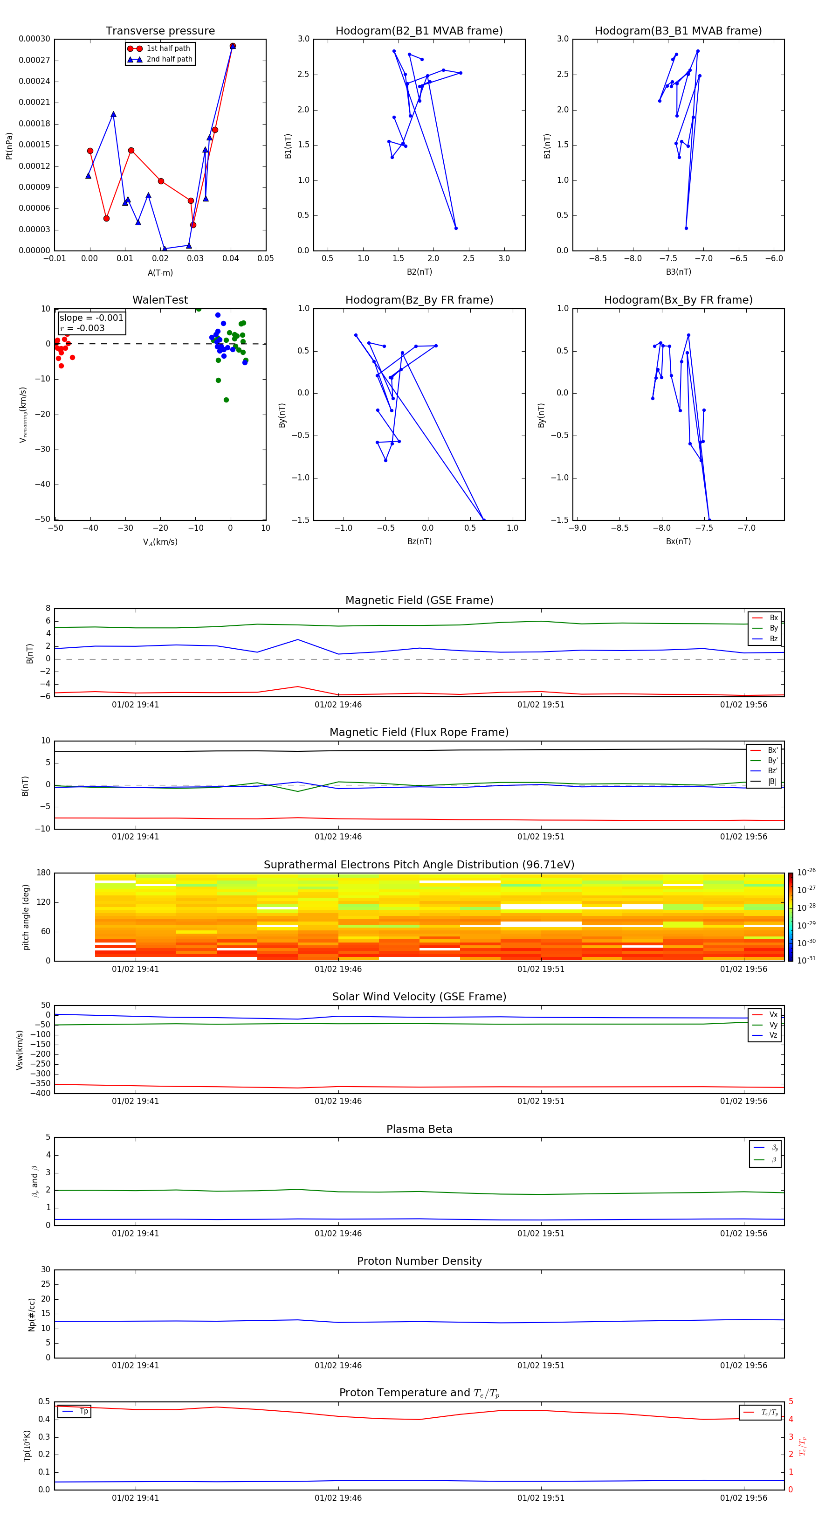Click the 'Hodogram(Bx_By FR frame)' title
The width and height of the screenshot is (839, 1539).
pos(678,300)
